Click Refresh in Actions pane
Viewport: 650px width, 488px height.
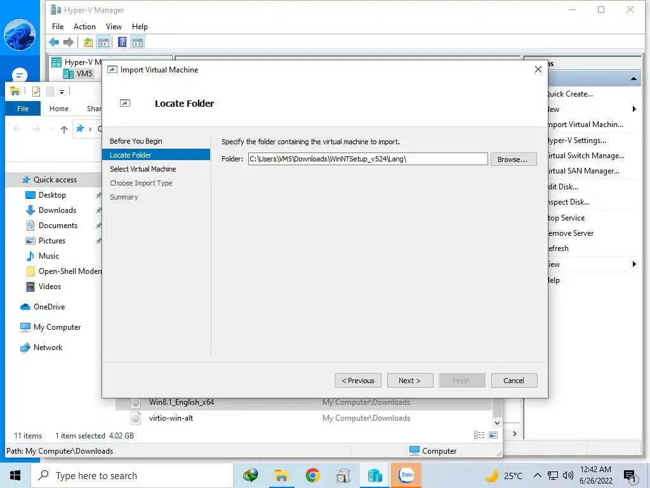(558, 248)
